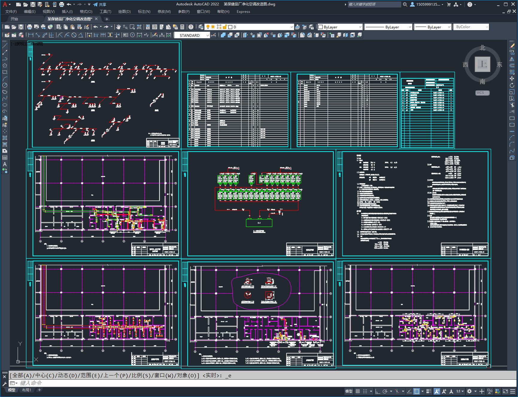The width and height of the screenshot is (518, 397).
Task: Click the Plot printer icon
Action: [29, 27]
